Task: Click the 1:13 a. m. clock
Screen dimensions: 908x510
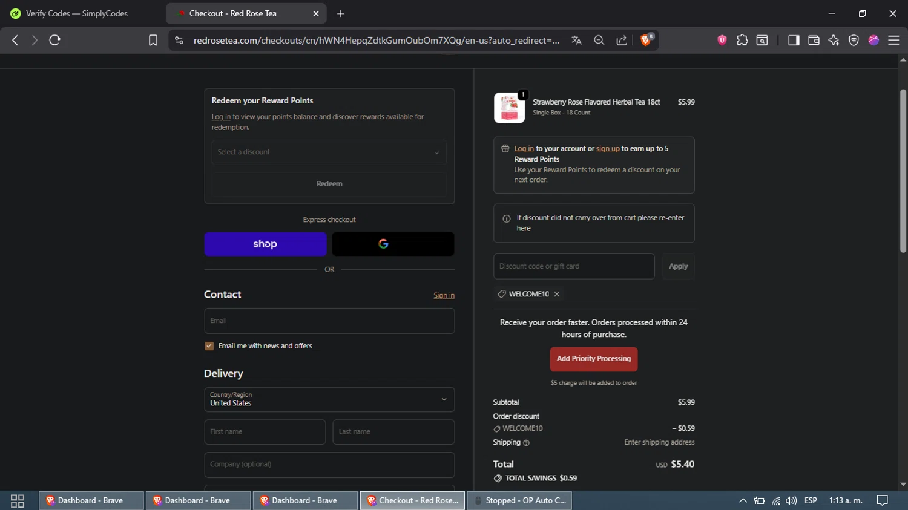Action: point(846,500)
